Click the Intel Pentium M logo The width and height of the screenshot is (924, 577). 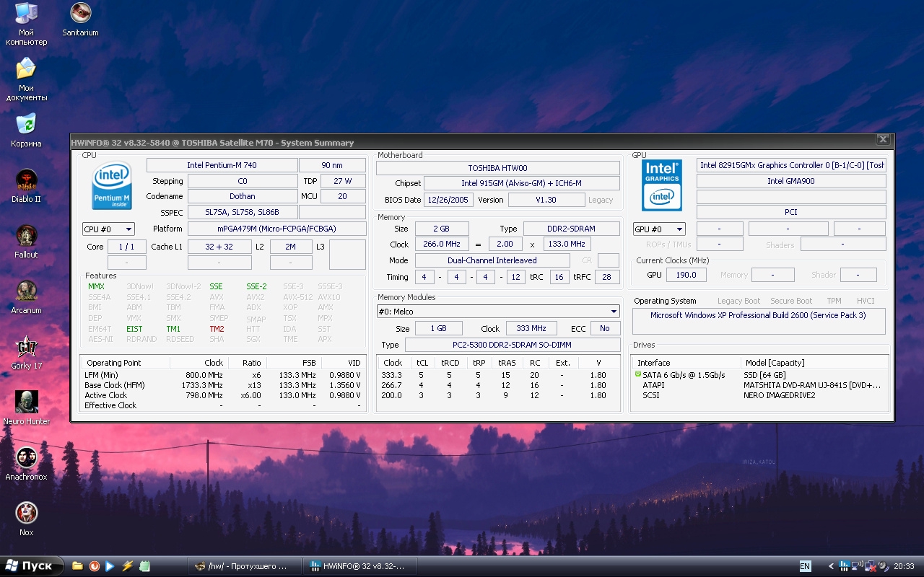coord(112,186)
